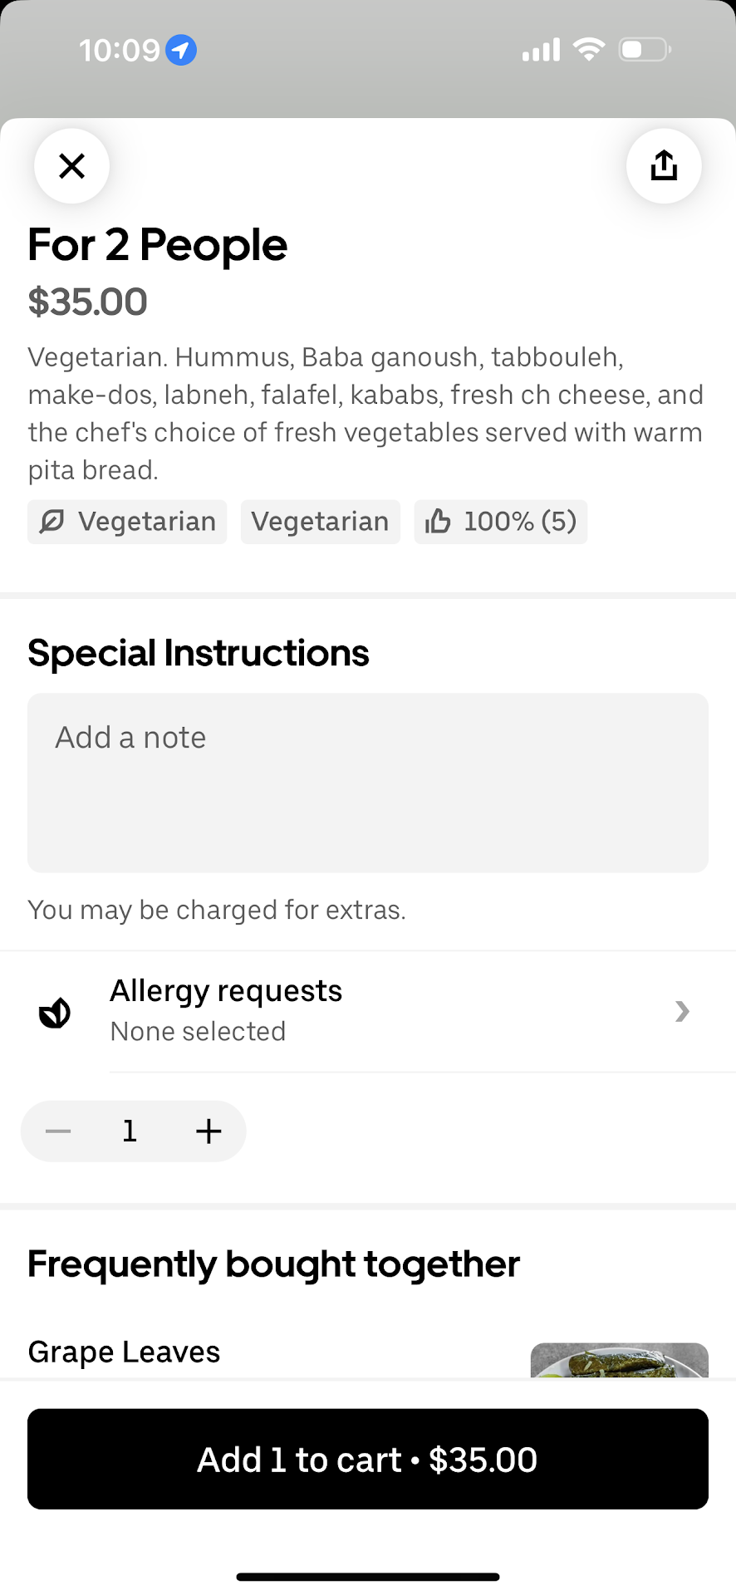This screenshot has height=1595, width=736.
Task: Tap the leaf Vegetarian tag
Action: (x=127, y=522)
